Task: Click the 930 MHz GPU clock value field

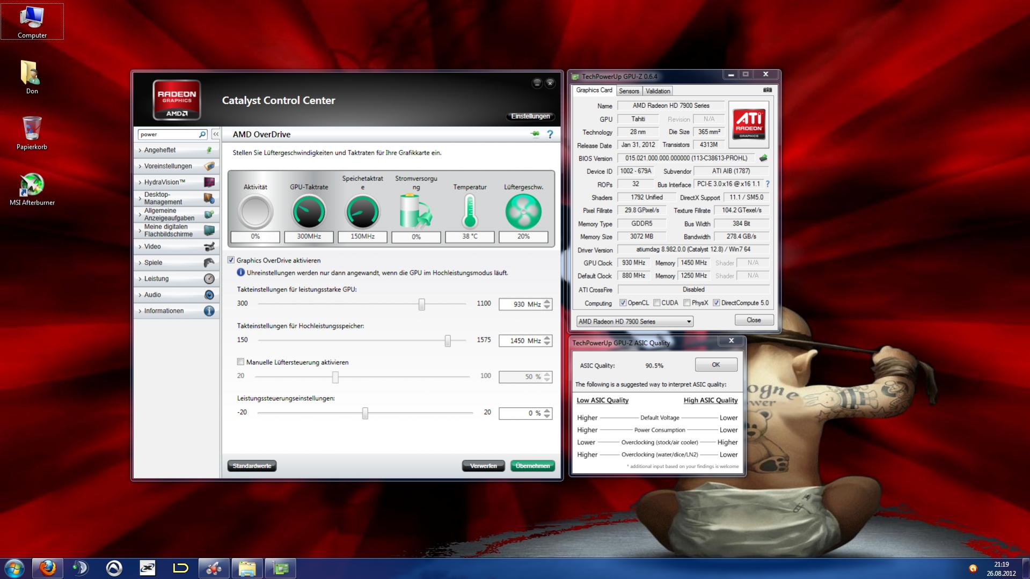Action: point(521,304)
